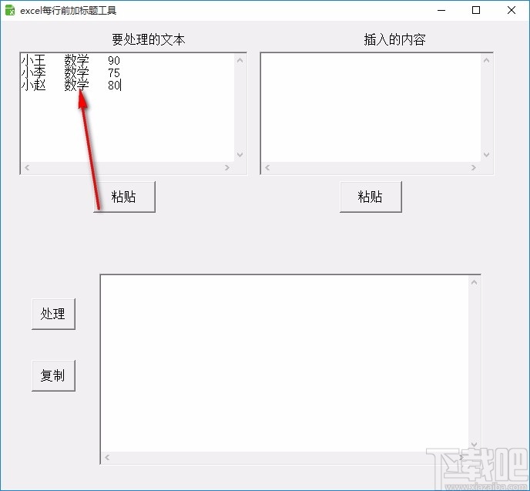Click the 要处理的文本 label
The image size is (530, 491).
click(x=149, y=39)
